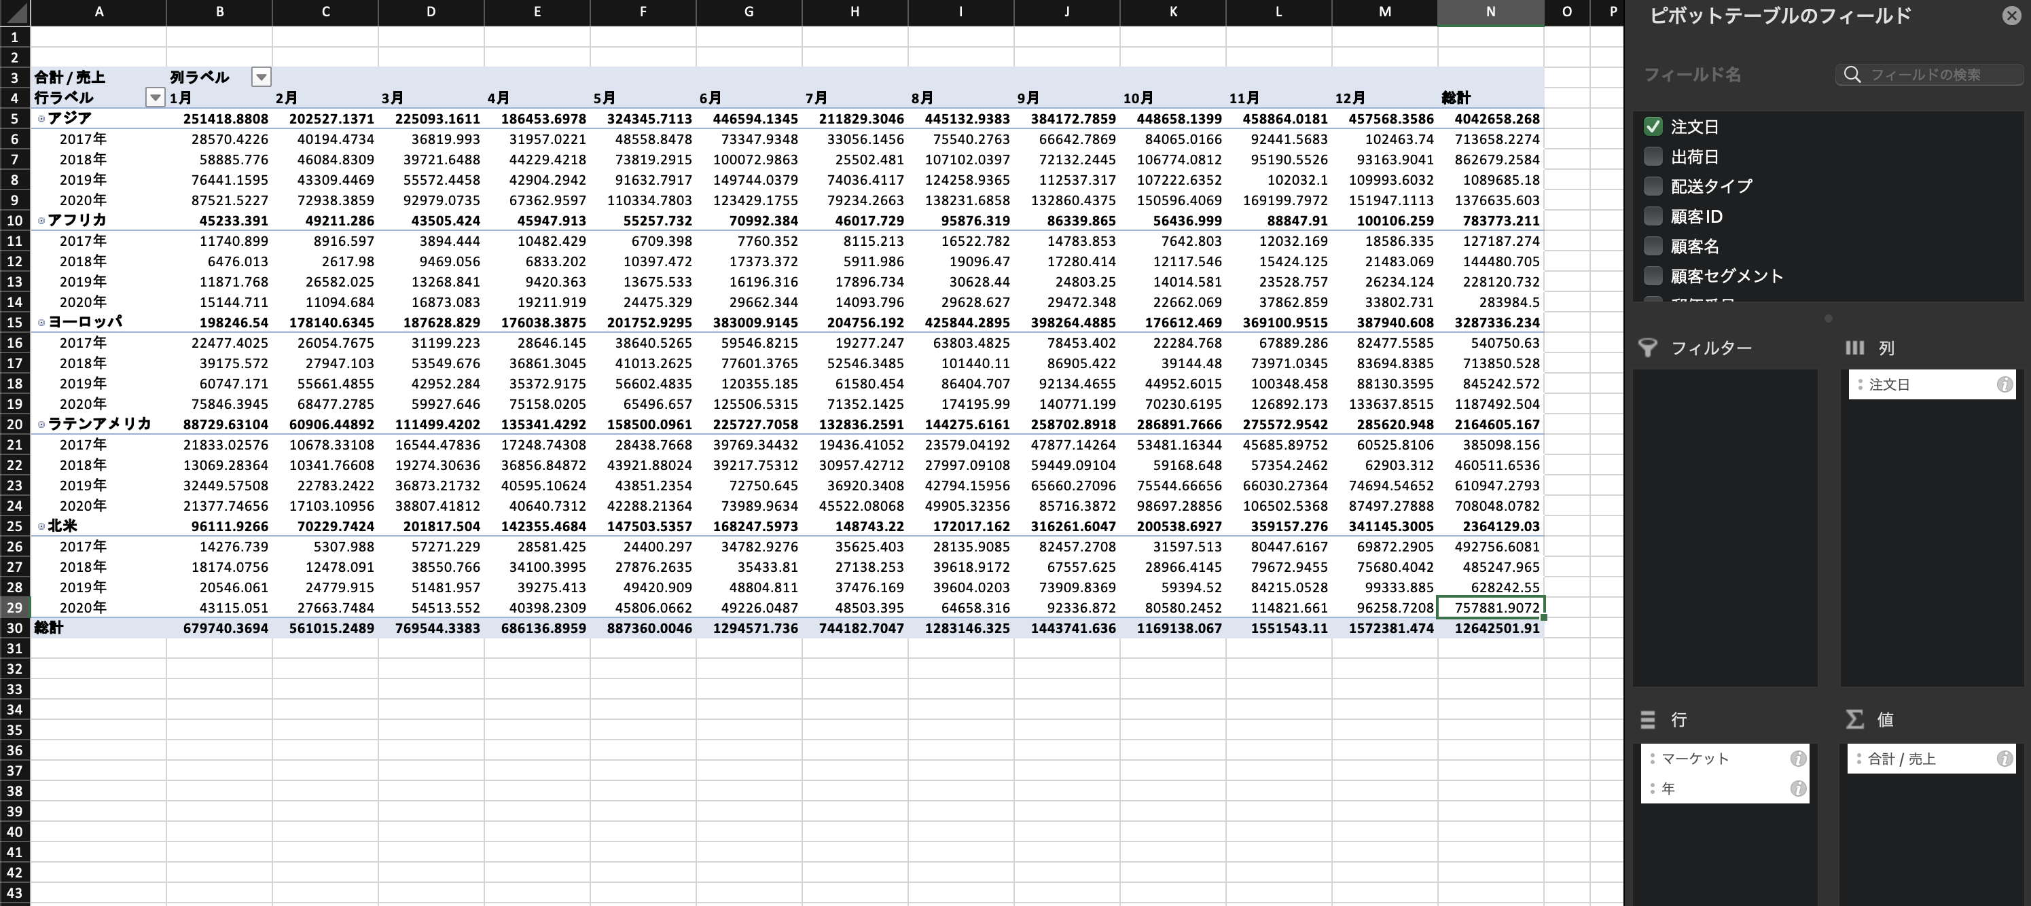Click the 値 sigma icon

(1854, 719)
